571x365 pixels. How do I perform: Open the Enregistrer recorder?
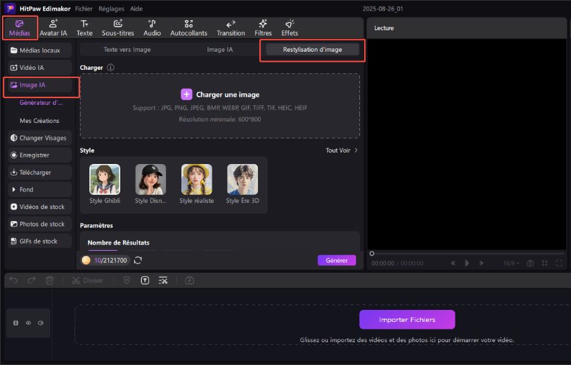click(x=40, y=155)
